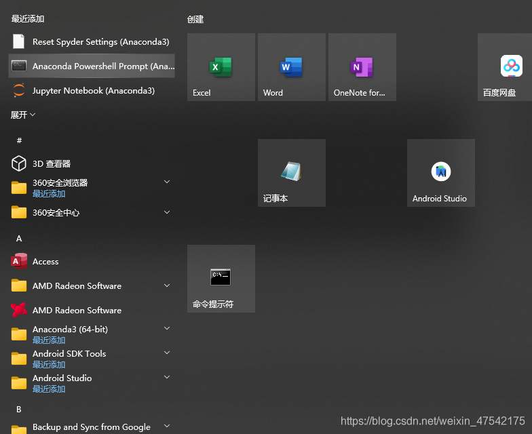Viewport: 532px width, 434px height.
Task: Open the 百度网盘 tile
Action: pyautogui.click(x=505, y=67)
